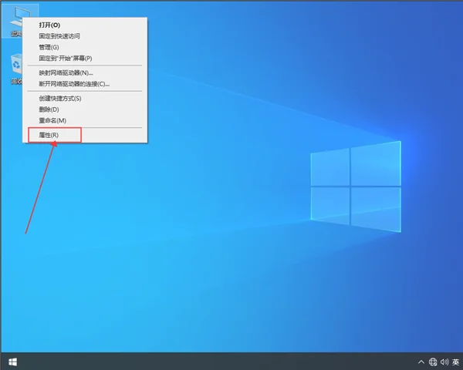Select the This PC desktop icon

tap(20, 21)
